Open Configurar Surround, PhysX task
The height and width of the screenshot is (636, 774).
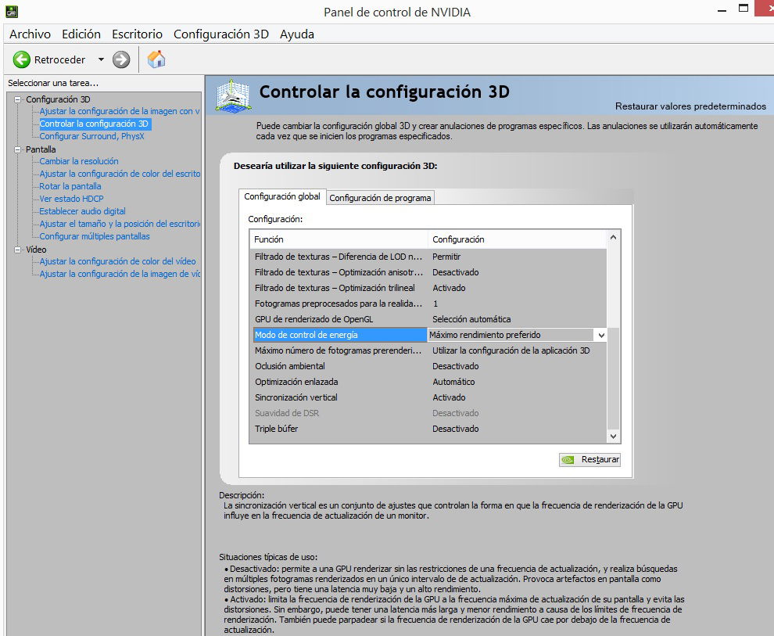(x=91, y=136)
